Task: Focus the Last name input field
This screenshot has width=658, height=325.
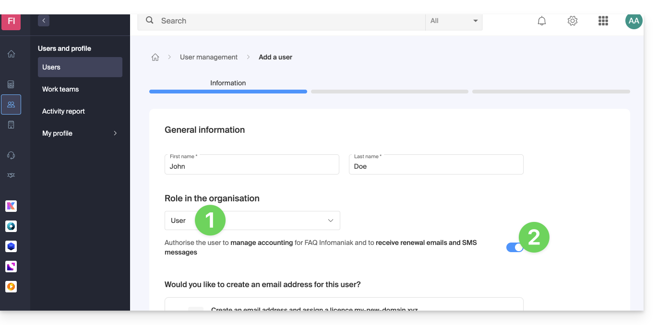Action: pos(436,166)
